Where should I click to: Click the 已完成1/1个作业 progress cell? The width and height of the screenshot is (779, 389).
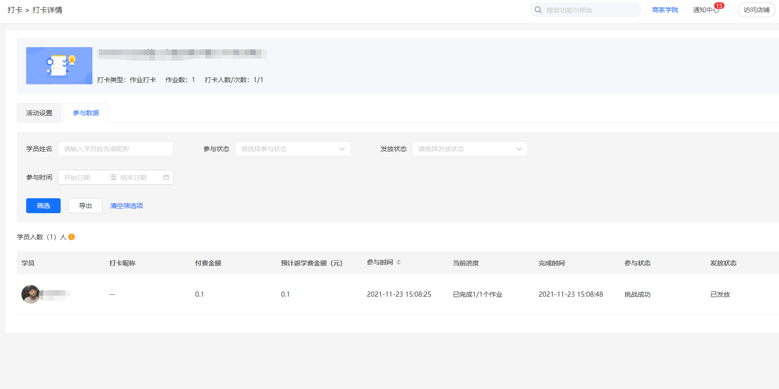(477, 294)
